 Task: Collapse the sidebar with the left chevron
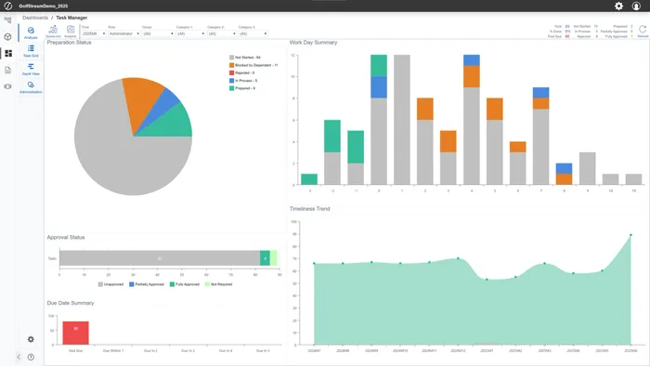(x=19, y=357)
